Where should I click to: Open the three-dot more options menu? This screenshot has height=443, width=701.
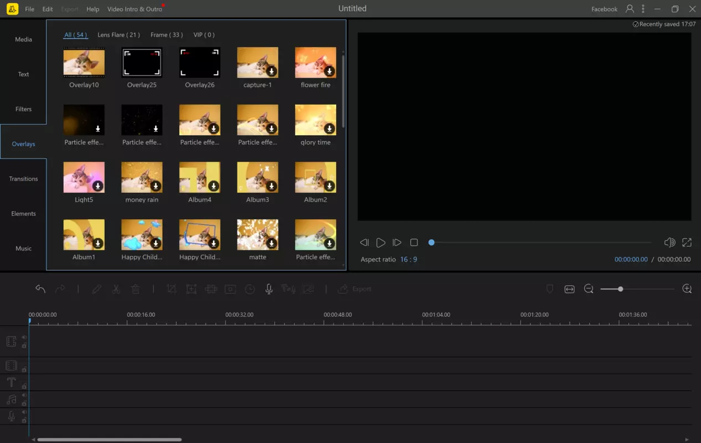pos(643,9)
